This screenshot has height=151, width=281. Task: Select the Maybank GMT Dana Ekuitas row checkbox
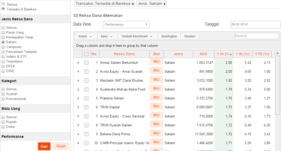pyautogui.click(x=86, y=81)
